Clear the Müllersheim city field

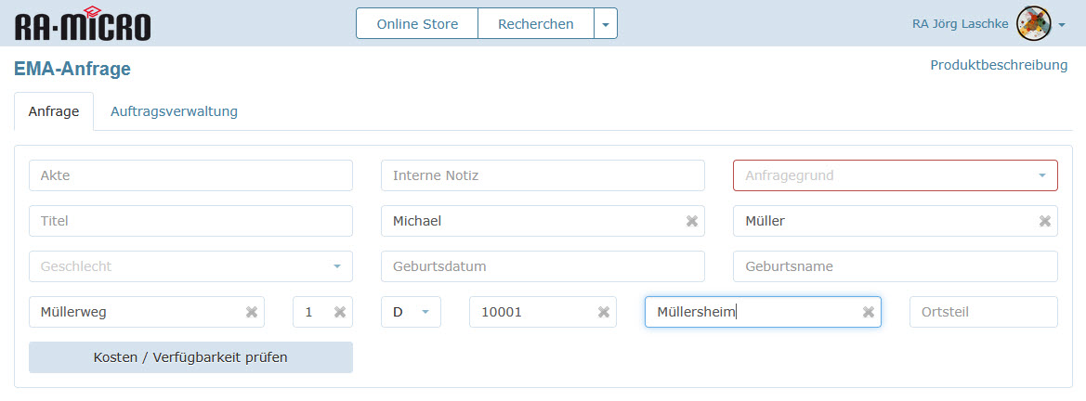click(868, 312)
